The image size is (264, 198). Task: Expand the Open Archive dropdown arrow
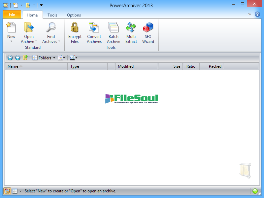[x=36, y=41]
